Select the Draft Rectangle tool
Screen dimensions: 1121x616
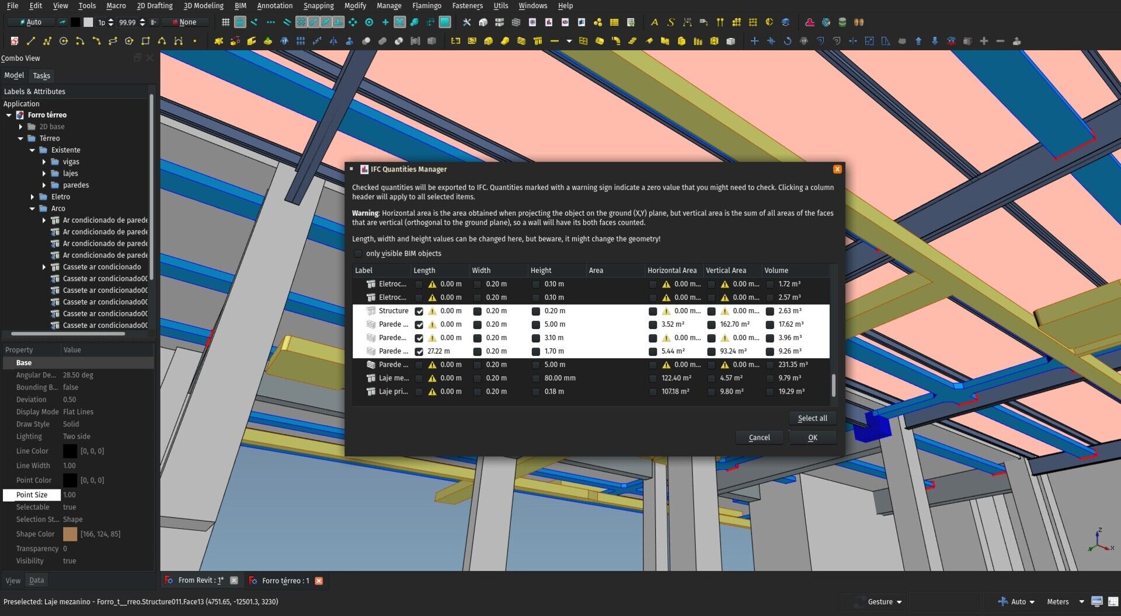[145, 41]
